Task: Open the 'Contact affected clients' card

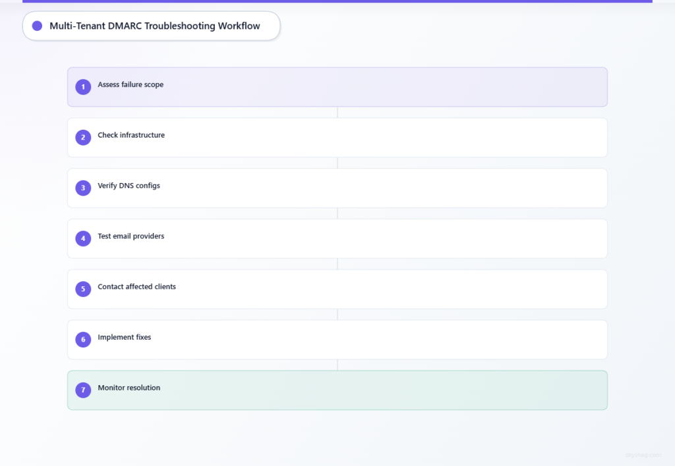Action: 337,288
